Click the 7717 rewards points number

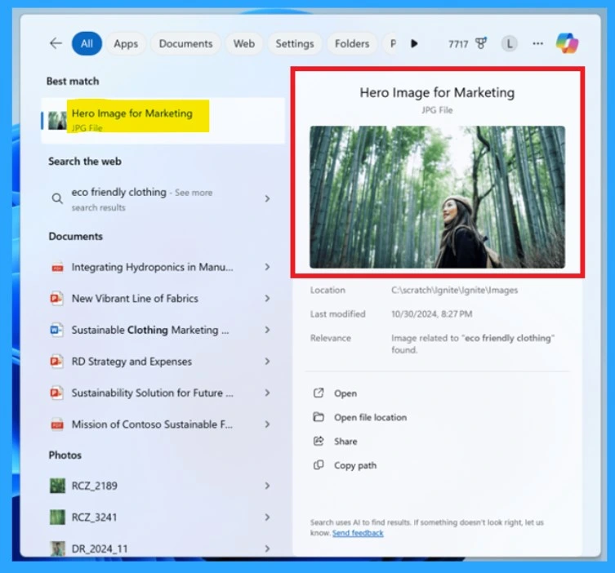pos(458,44)
